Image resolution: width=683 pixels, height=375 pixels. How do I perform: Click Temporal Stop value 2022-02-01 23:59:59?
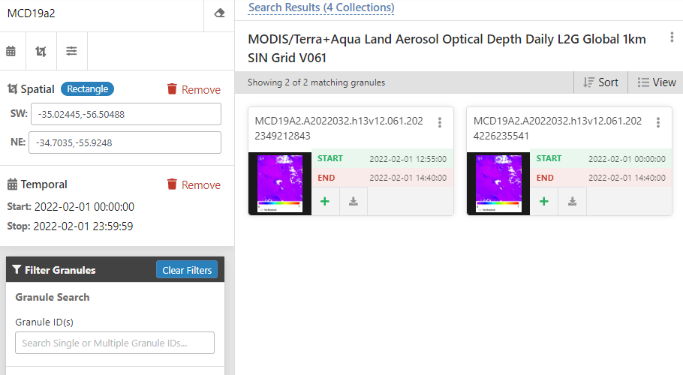coord(83,226)
